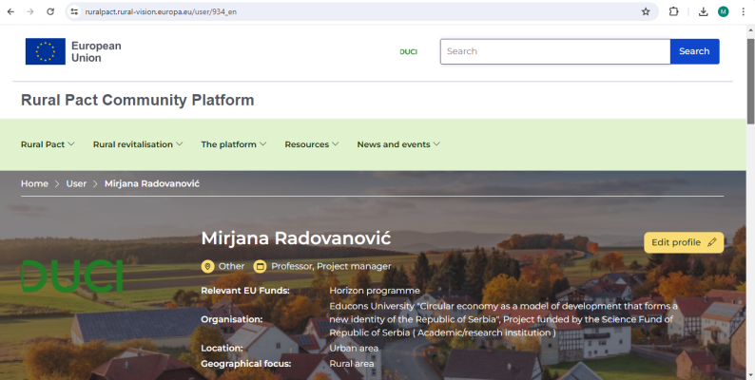Open The platform menu item

pyautogui.click(x=233, y=144)
